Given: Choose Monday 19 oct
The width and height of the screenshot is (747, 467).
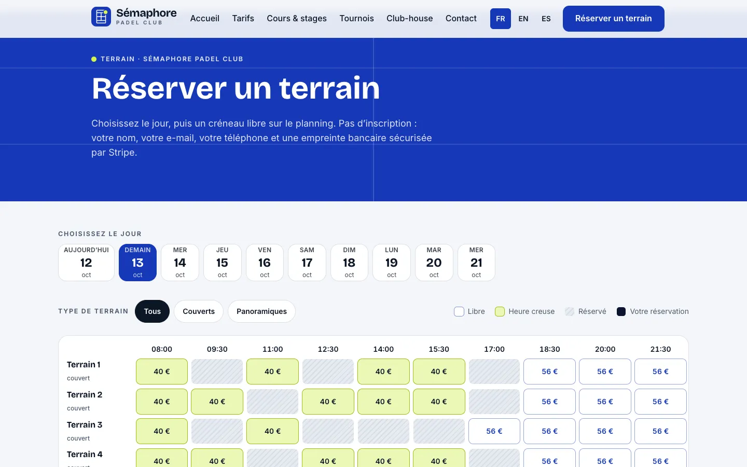Looking at the screenshot, I should pos(392,263).
